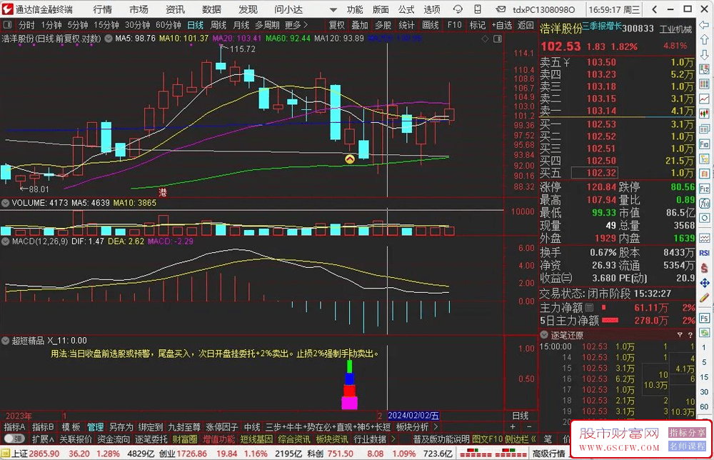Open the 数据 menu
714x460 pixels.
tap(212, 9)
